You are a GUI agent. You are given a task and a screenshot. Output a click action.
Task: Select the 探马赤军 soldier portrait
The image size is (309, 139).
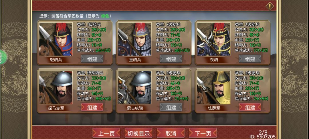click(56, 88)
